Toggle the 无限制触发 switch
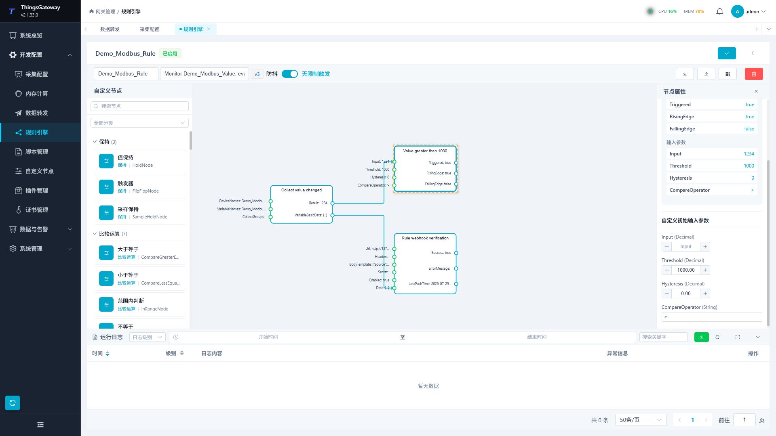The width and height of the screenshot is (776, 436). pos(290,74)
